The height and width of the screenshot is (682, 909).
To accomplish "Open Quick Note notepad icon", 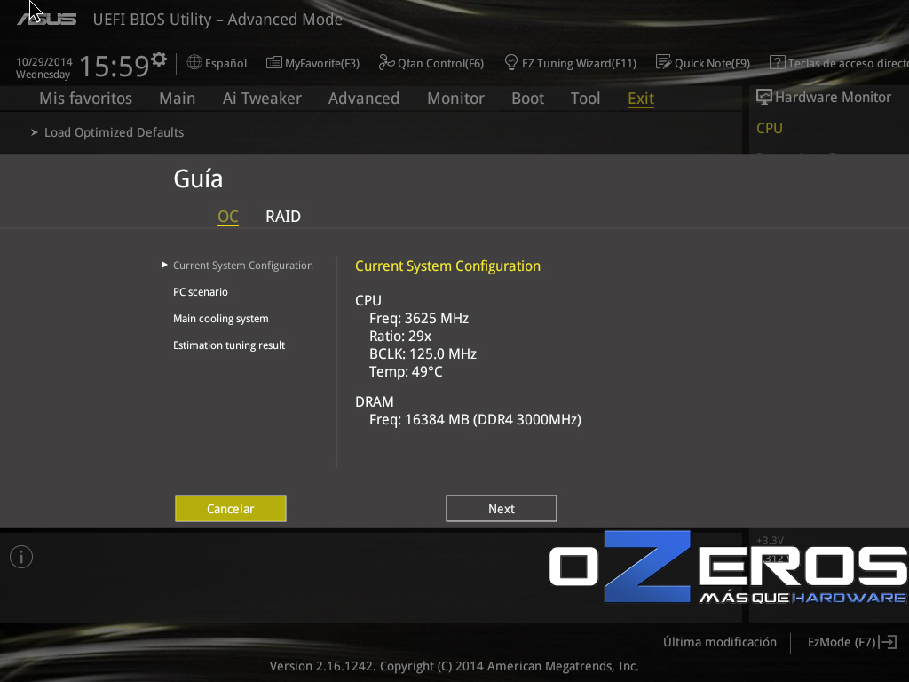I will point(663,62).
